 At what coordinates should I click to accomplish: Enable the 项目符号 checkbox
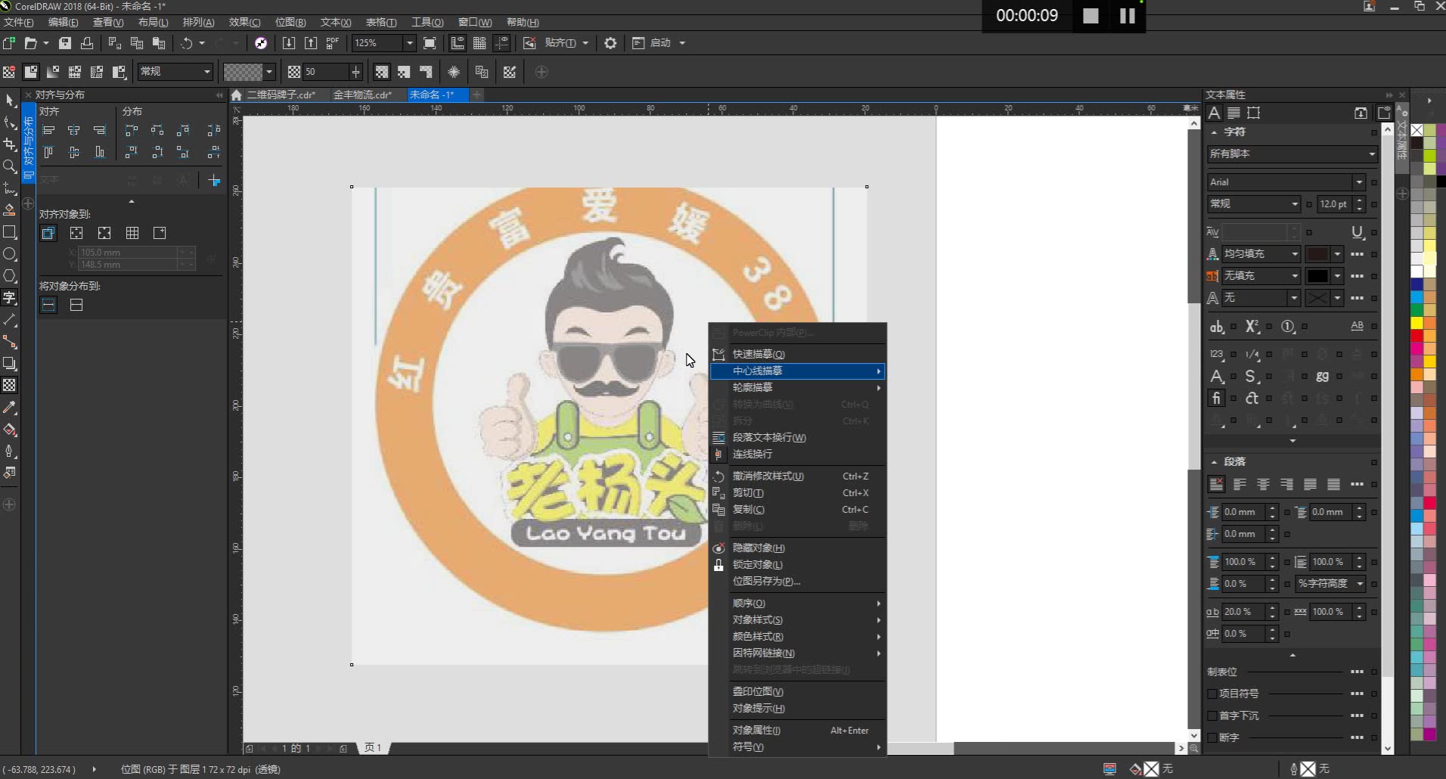click(1212, 694)
